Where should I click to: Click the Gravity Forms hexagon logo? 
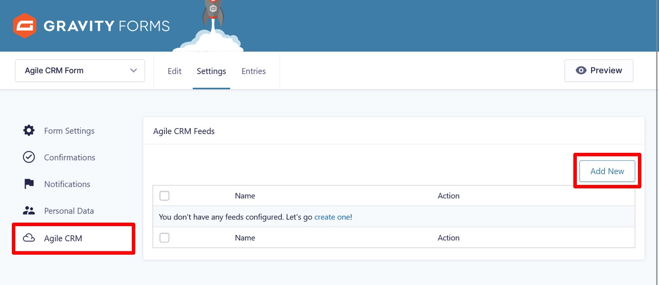[x=25, y=25]
